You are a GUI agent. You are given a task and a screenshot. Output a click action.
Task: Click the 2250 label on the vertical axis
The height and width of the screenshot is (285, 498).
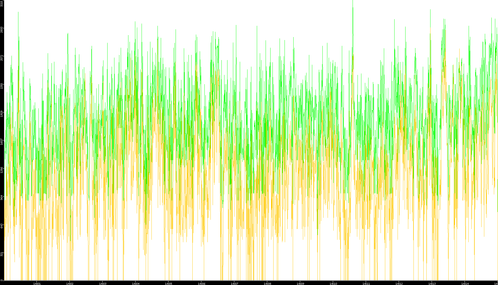coord(2,86)
